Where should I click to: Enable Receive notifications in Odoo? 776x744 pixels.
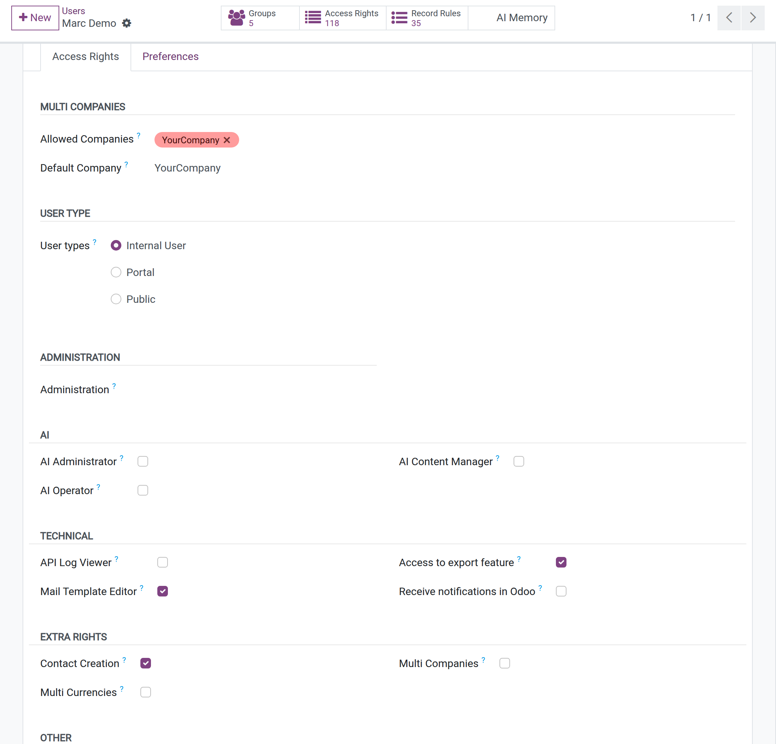pyautogui.click(x=561, y=592)
